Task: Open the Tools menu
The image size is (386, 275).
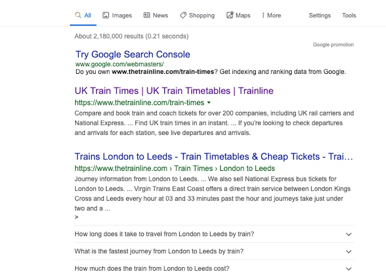Action: pos(349,15)
